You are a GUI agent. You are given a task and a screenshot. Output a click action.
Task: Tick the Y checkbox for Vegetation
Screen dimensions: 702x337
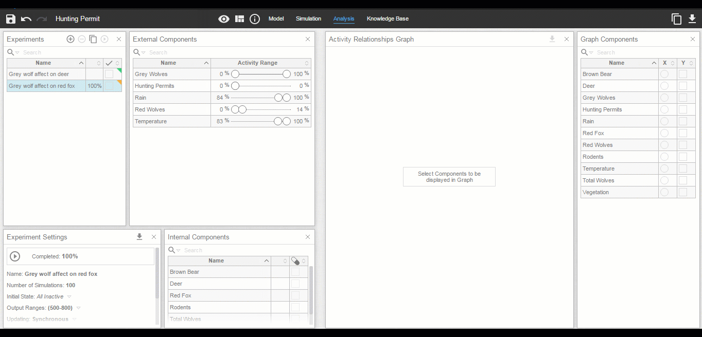pos(683,192)
